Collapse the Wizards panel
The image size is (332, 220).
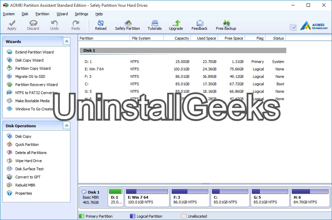click(x=66, y=41)
